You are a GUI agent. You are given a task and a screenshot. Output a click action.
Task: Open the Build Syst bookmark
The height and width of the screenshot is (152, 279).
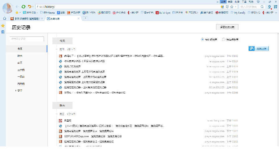[163, 13]
